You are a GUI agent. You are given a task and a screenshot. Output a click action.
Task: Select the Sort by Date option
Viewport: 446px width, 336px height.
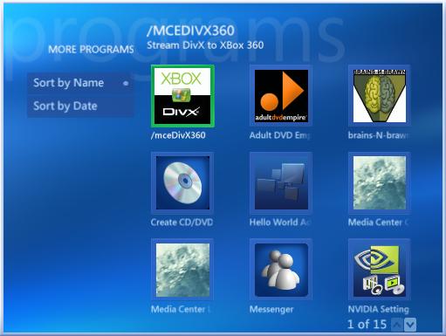(x=80, y=106)
